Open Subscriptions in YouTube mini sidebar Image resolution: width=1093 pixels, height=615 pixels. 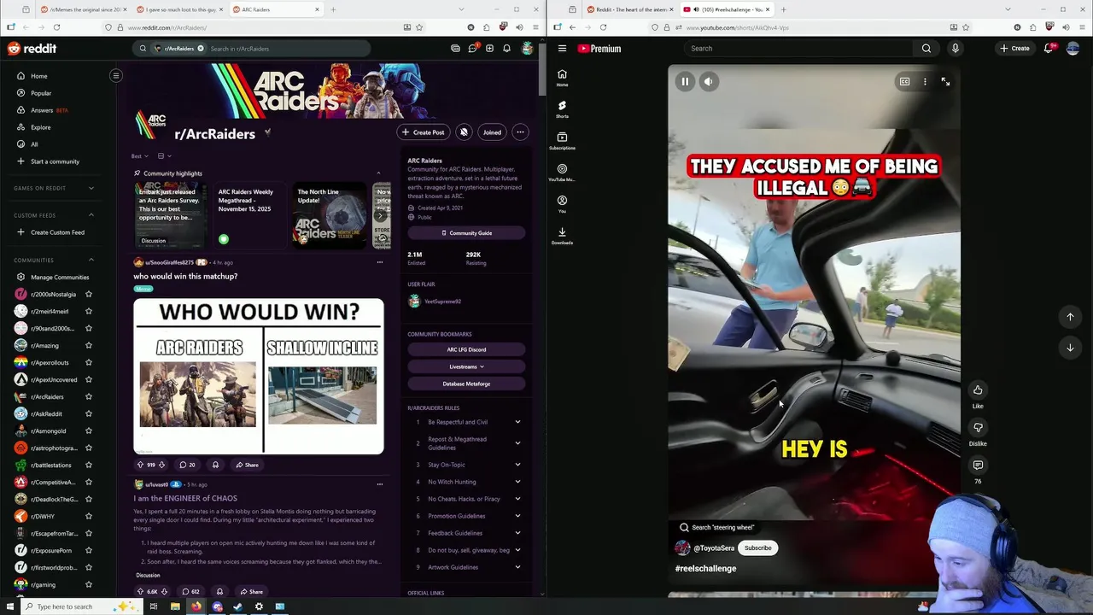[562, 141]
